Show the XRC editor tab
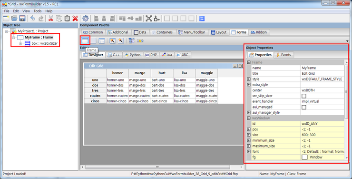The width and height of the screenshot is (352, 179). pyautogui.click(x=183, y=55)
